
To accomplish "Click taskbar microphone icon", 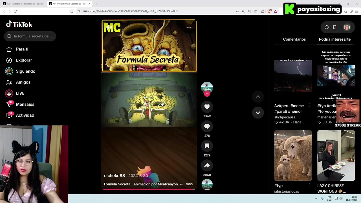I will (x=322, y=198).
